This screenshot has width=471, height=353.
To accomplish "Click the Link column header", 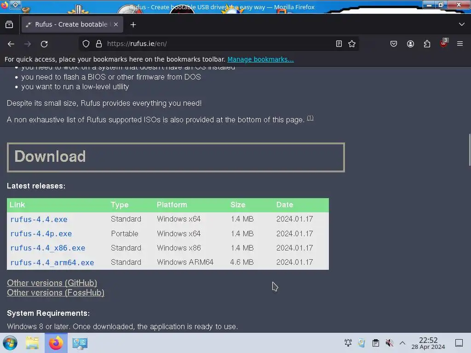I will (17, 205).
